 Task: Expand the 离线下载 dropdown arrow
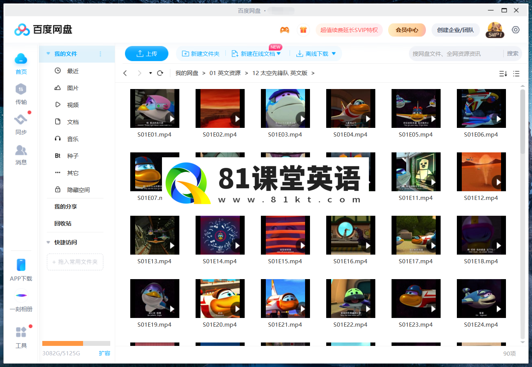click(x=334, y=54)
